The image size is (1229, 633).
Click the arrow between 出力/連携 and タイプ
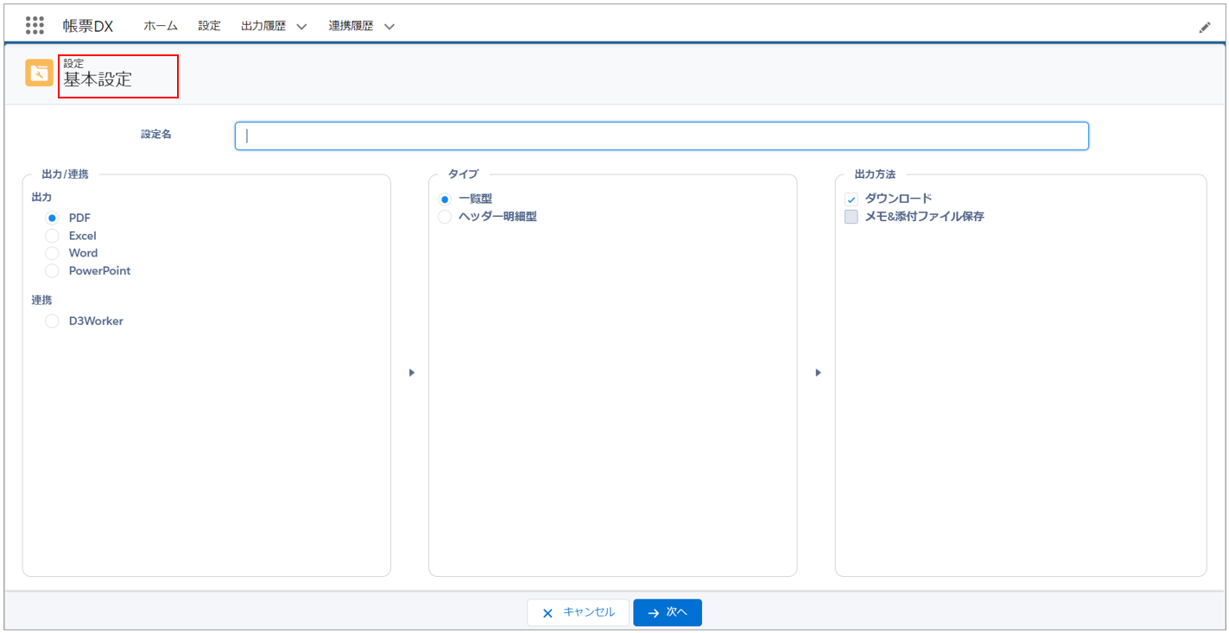(411, 373)
